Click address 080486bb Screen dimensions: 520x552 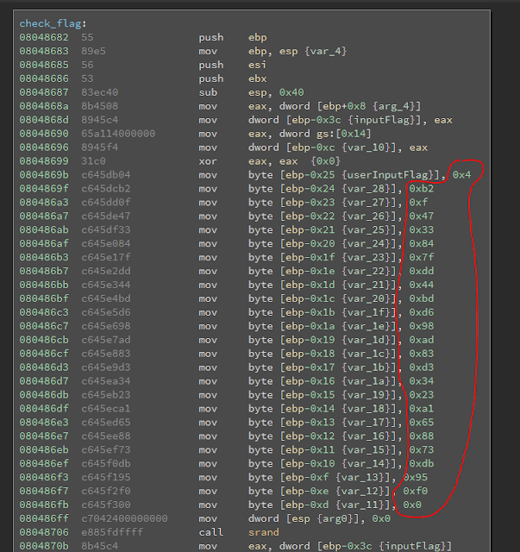(44, 285)
